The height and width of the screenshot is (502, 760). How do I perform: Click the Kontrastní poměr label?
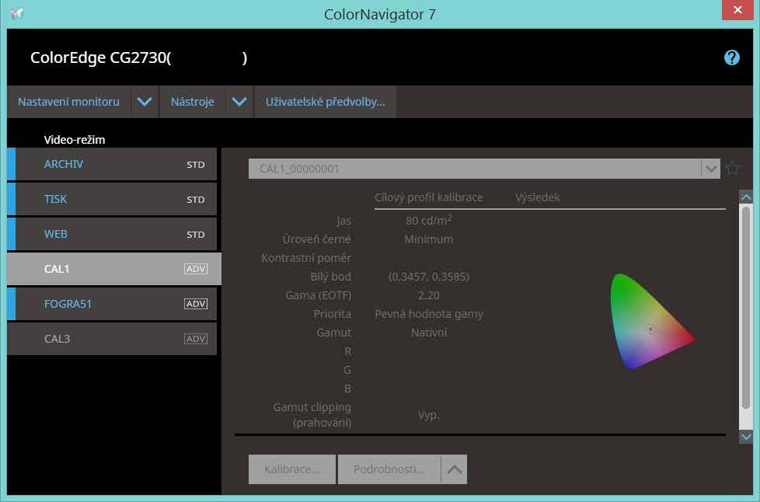click(306, 258)
